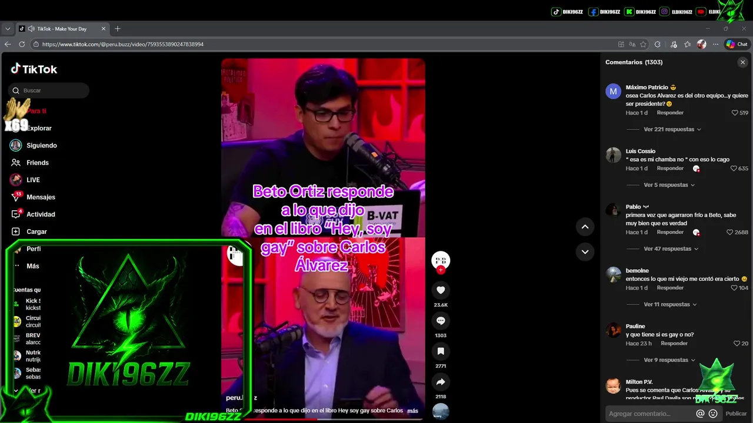Open Pauline's profile name
This screenshot has height=423, width=753.
pos(635,327)
